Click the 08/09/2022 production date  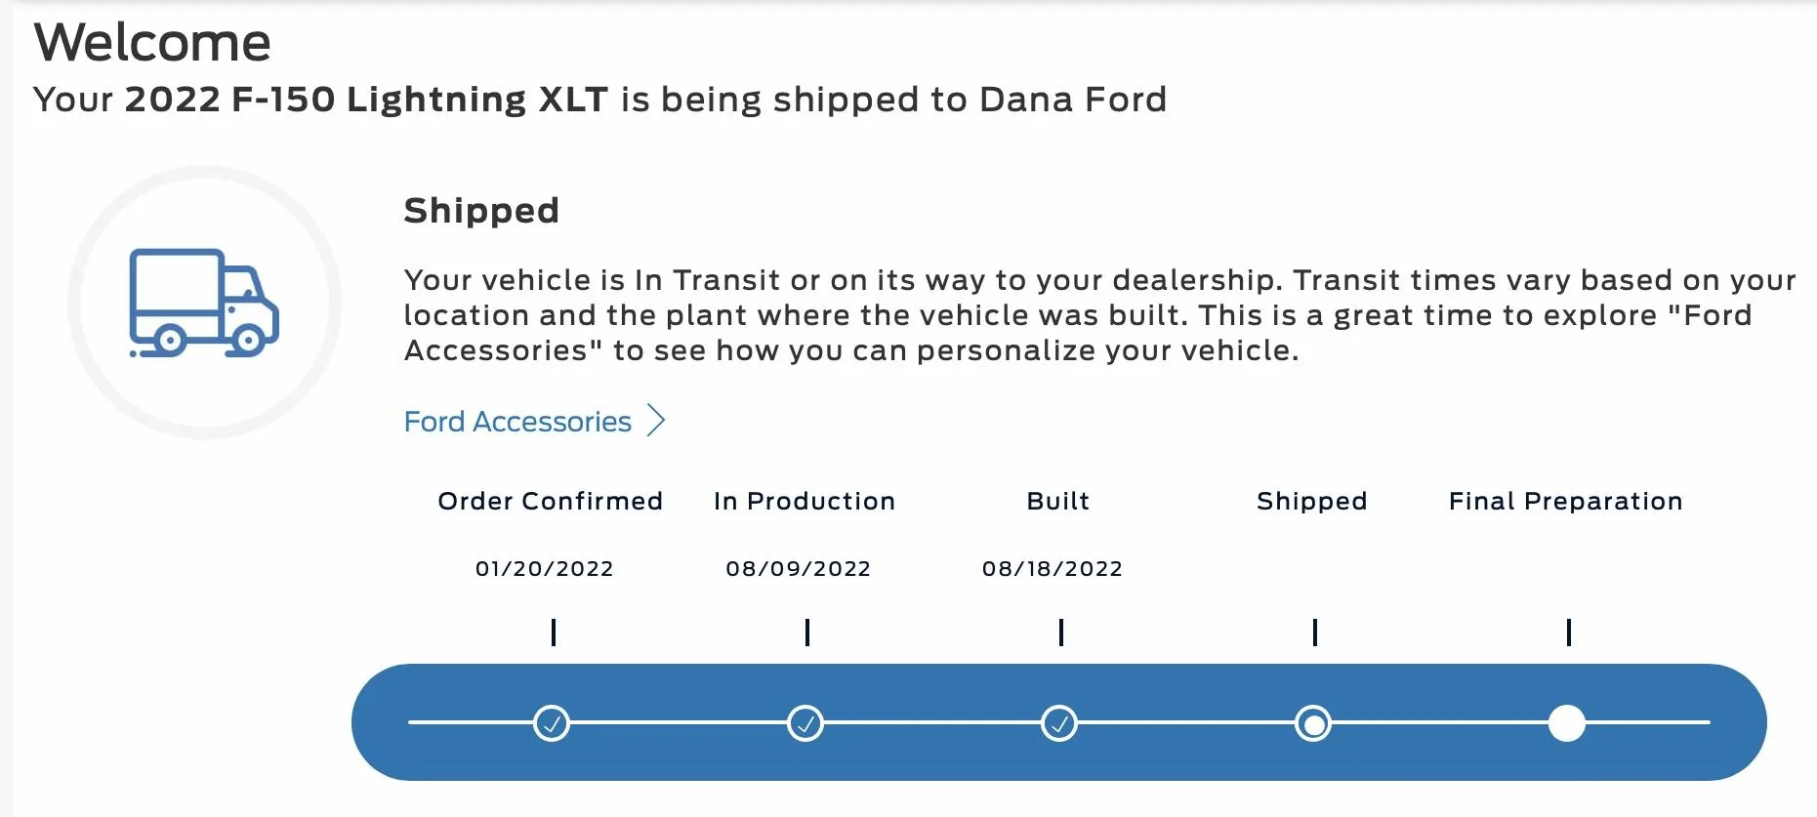[x=798, y=568]
